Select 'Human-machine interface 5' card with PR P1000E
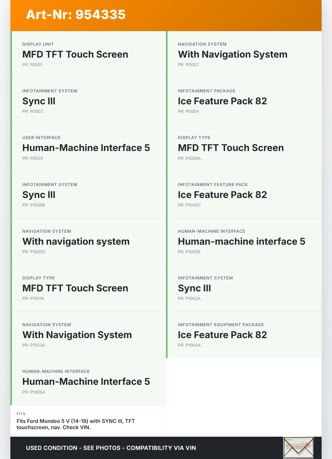Viewport: 332px width, 459px height. click(x=244, y=242)
